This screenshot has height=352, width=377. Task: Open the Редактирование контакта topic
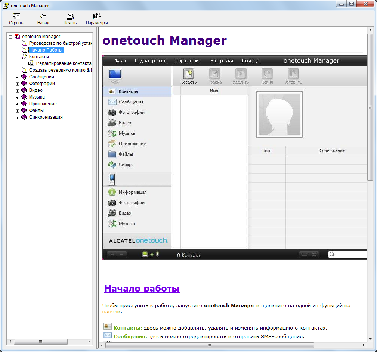click(64, 63)
